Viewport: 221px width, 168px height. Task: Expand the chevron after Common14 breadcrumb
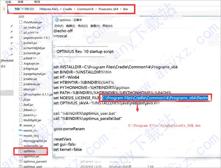click(x=96, y=9)
